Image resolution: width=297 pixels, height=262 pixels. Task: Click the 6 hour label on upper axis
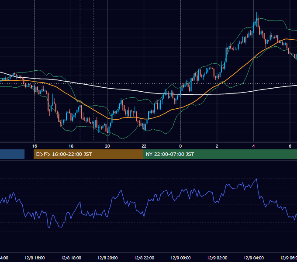point(290,146)
